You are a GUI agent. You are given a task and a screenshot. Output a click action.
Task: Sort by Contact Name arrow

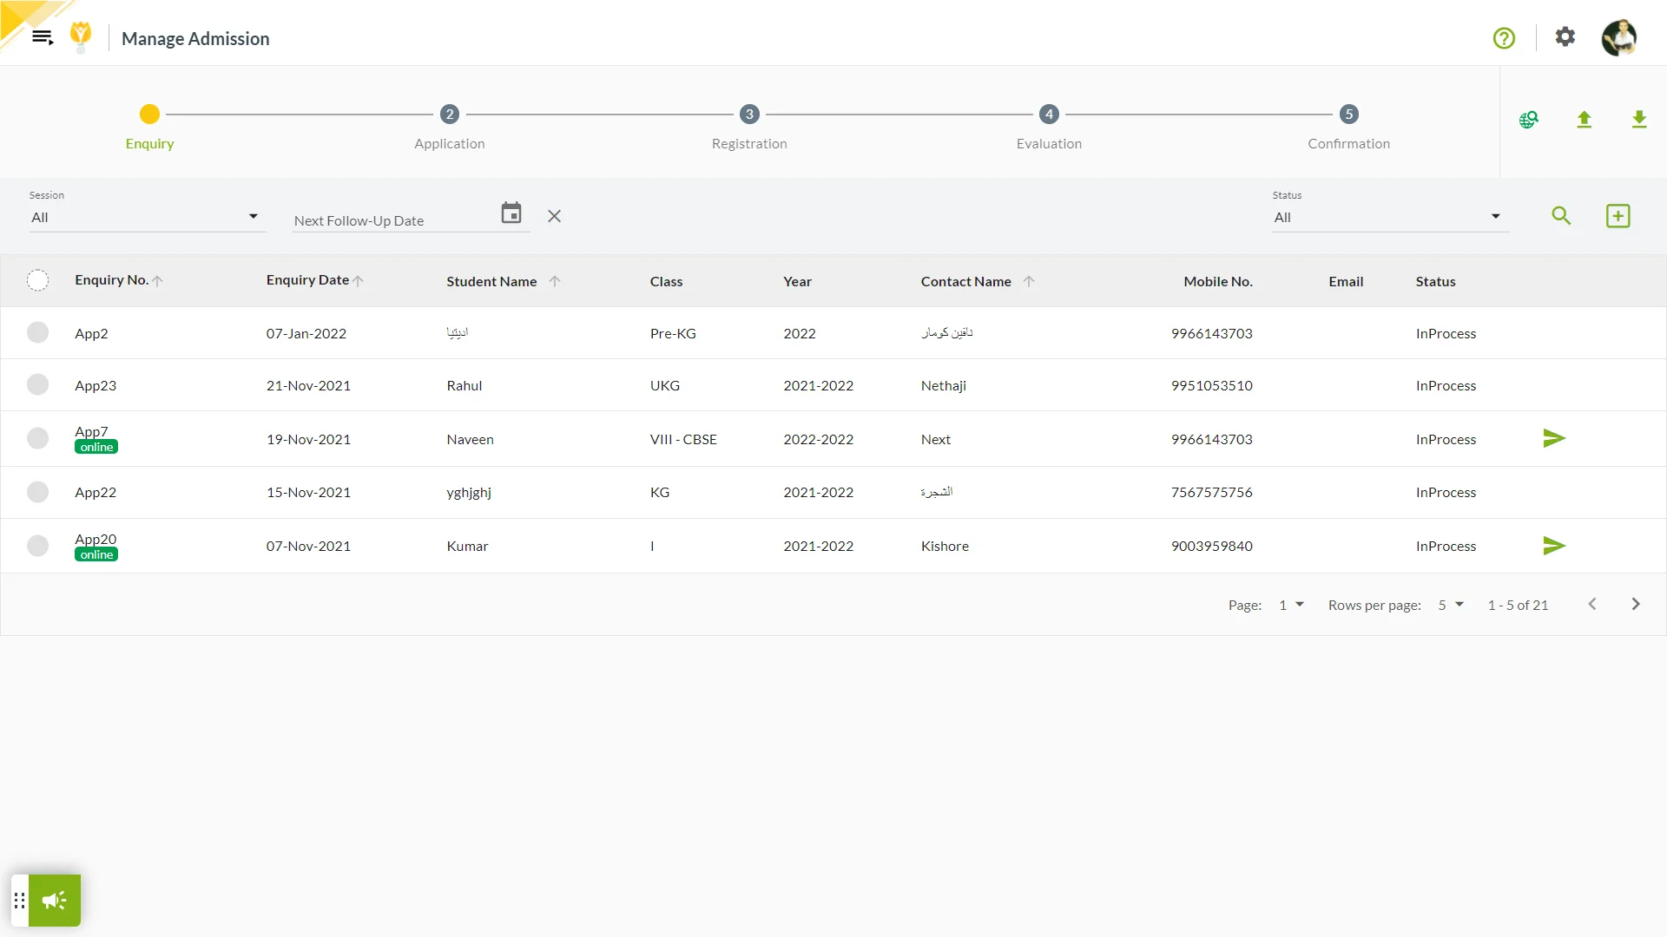pyautogui.click(x=1029, y=281)
